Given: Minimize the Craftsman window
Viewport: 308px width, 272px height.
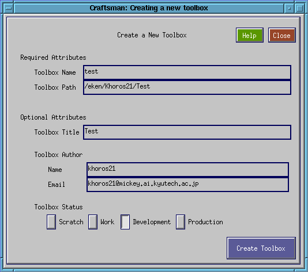Looking at the screenshot, I should click(289, 9).
